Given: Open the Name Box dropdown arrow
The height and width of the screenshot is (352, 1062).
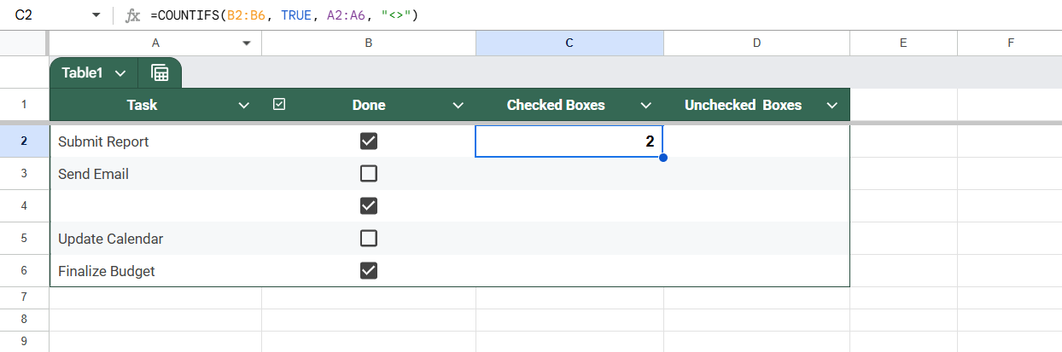Looking at the screenshot, I should pyautogui.click(x=96, y=15).
